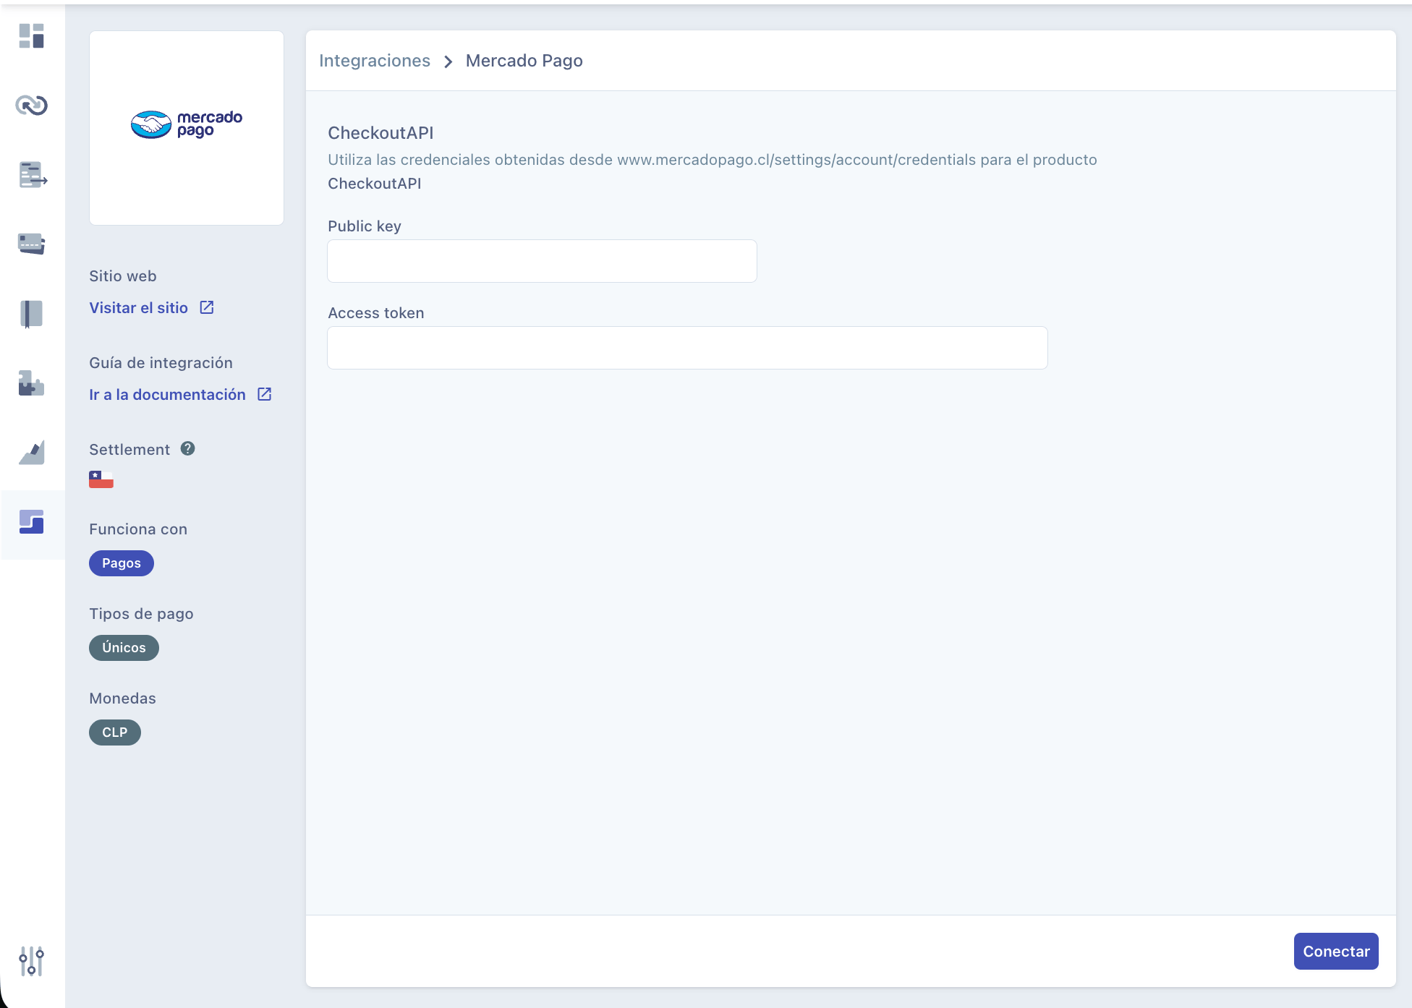1412x1008 pixels.
Task: Open the payment cards sidebar icon
Action: tap(32, 244)
